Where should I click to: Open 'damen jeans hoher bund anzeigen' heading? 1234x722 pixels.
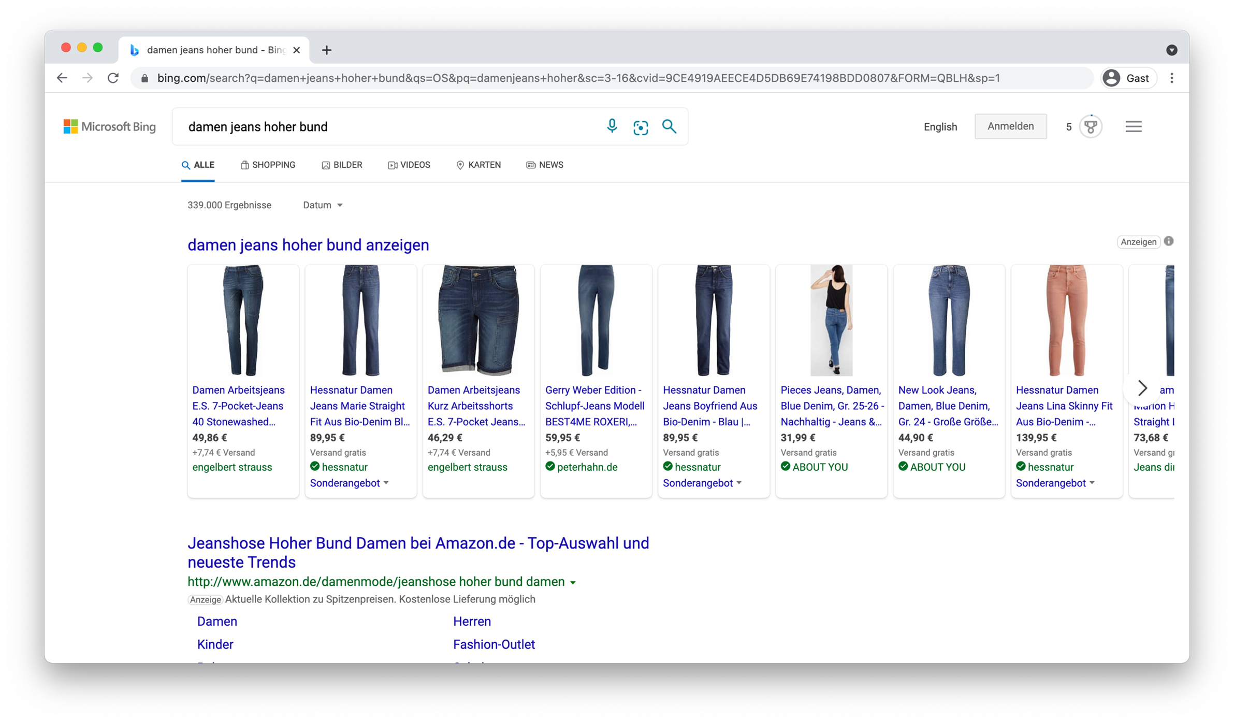[308, 245]
